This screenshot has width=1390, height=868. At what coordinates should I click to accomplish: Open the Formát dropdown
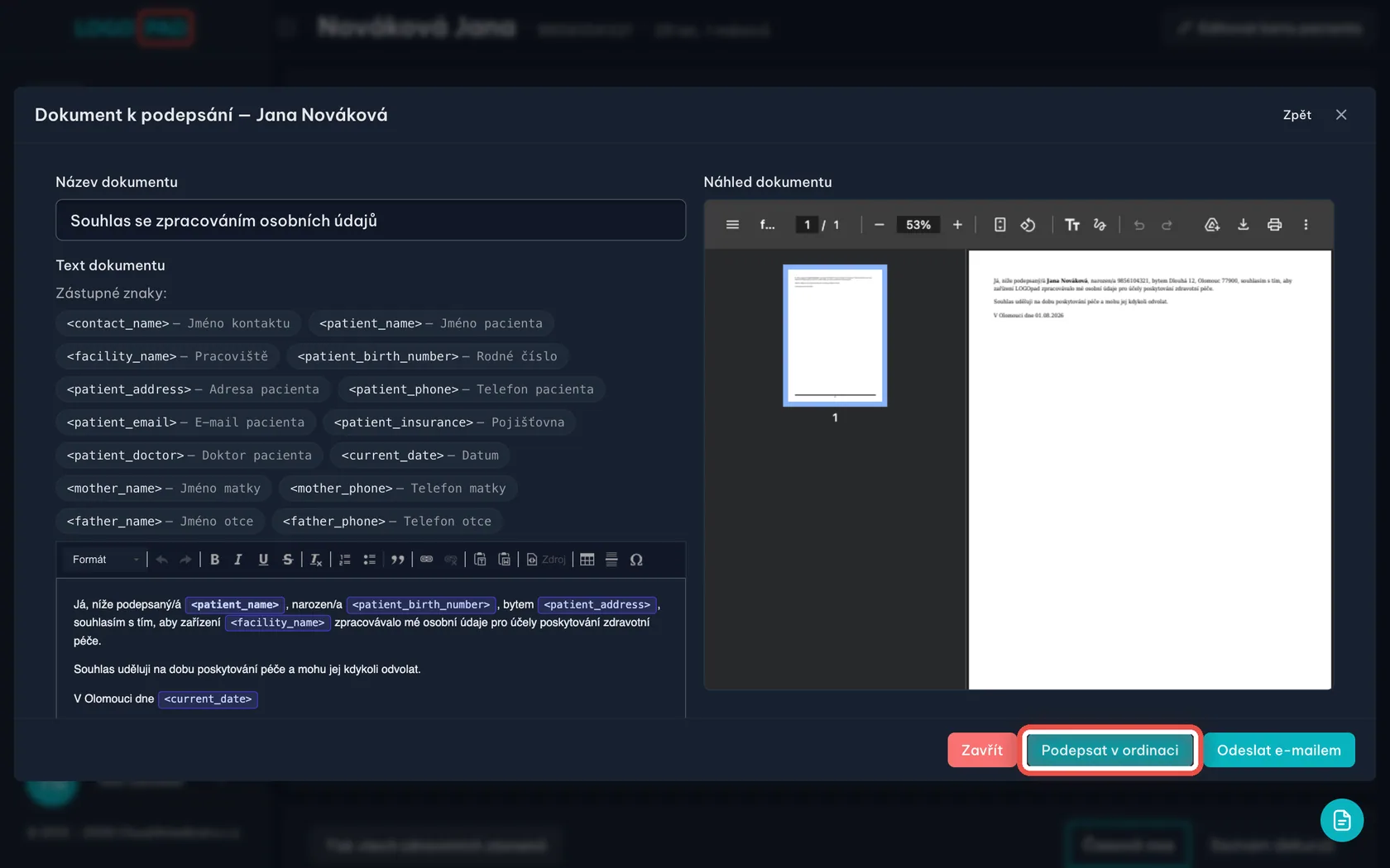pyautogui.click(x=106, y=560)
